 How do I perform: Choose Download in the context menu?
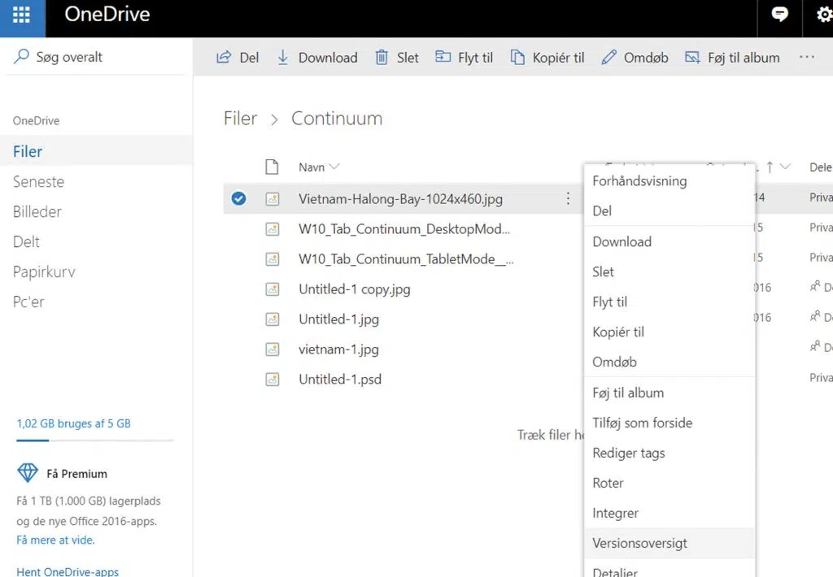[669, 241]
